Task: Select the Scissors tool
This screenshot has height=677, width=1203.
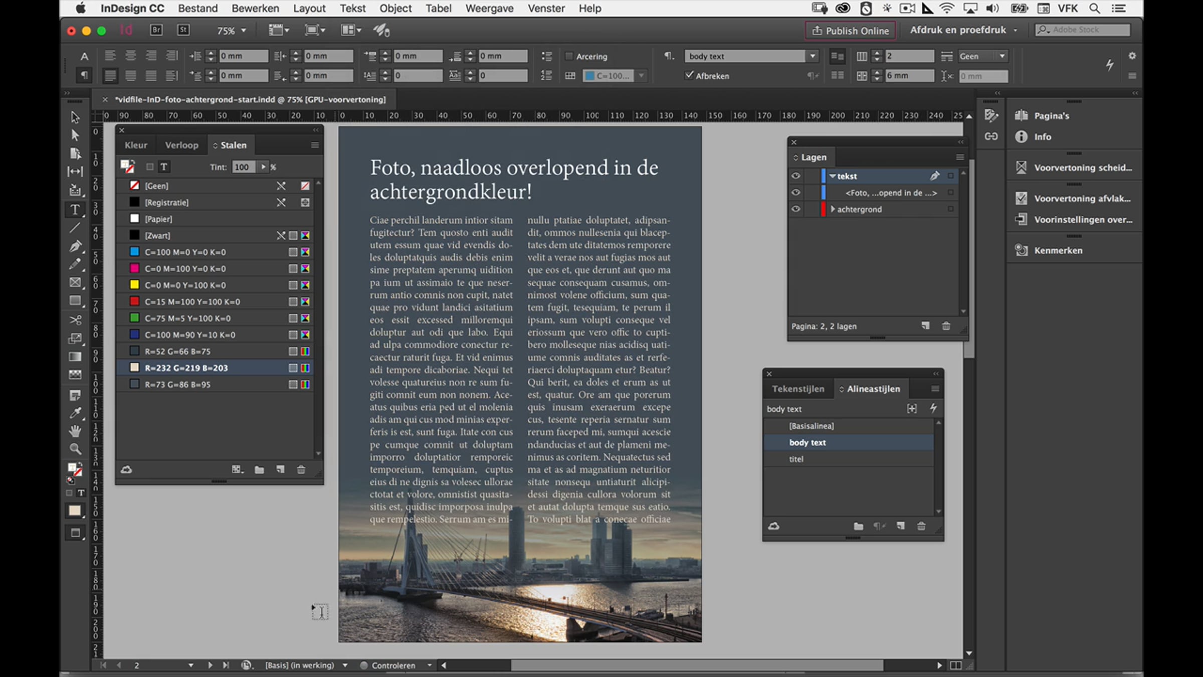Action: click(75, 319)
